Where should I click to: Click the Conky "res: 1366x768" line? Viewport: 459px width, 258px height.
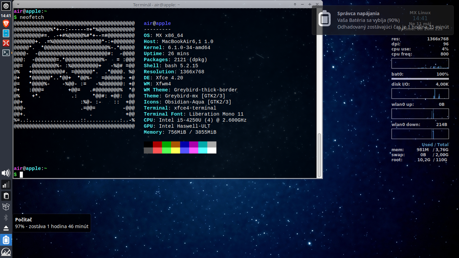click(420, 39)
